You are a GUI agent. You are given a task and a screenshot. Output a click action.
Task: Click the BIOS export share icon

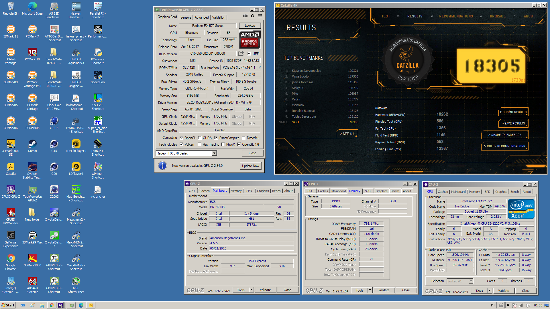[x=241, y=54]
